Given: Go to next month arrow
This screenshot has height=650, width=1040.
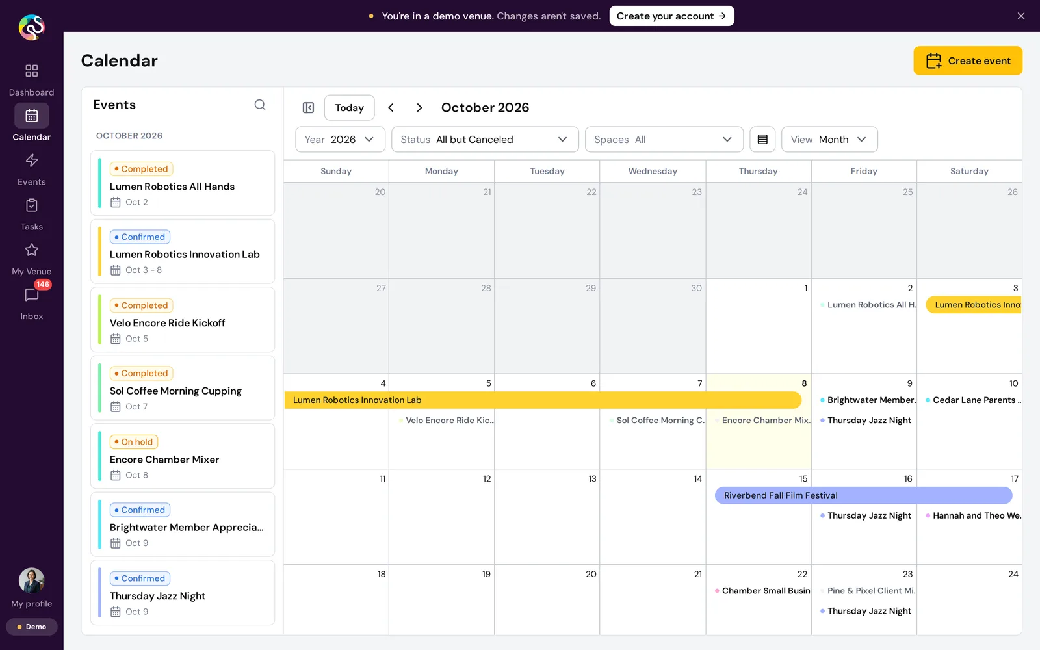Looking at the screenshot, I should pyautogui.click(x=419, y=108).
